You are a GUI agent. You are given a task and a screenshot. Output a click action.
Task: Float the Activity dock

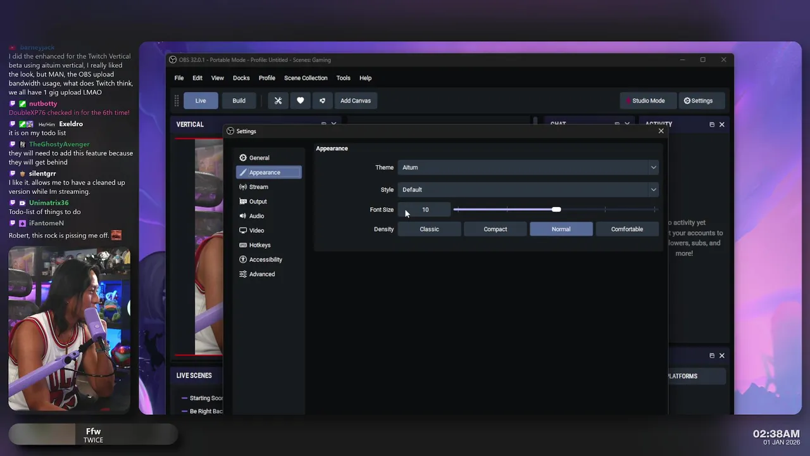[711, 125]
